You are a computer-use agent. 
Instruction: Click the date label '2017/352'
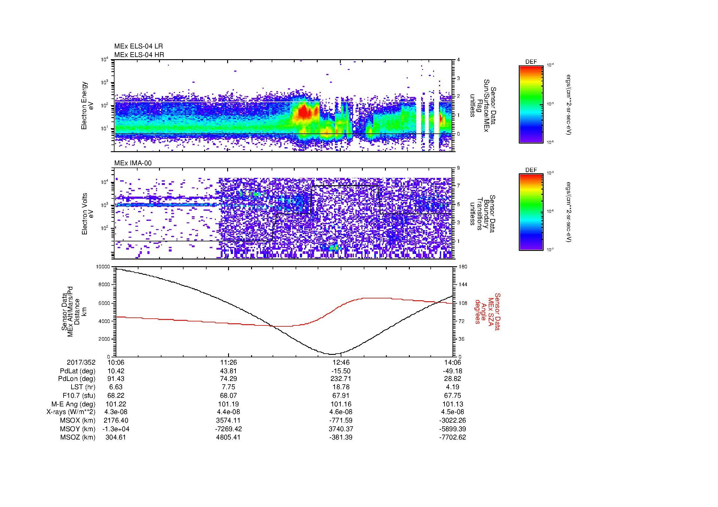[81, 362]
